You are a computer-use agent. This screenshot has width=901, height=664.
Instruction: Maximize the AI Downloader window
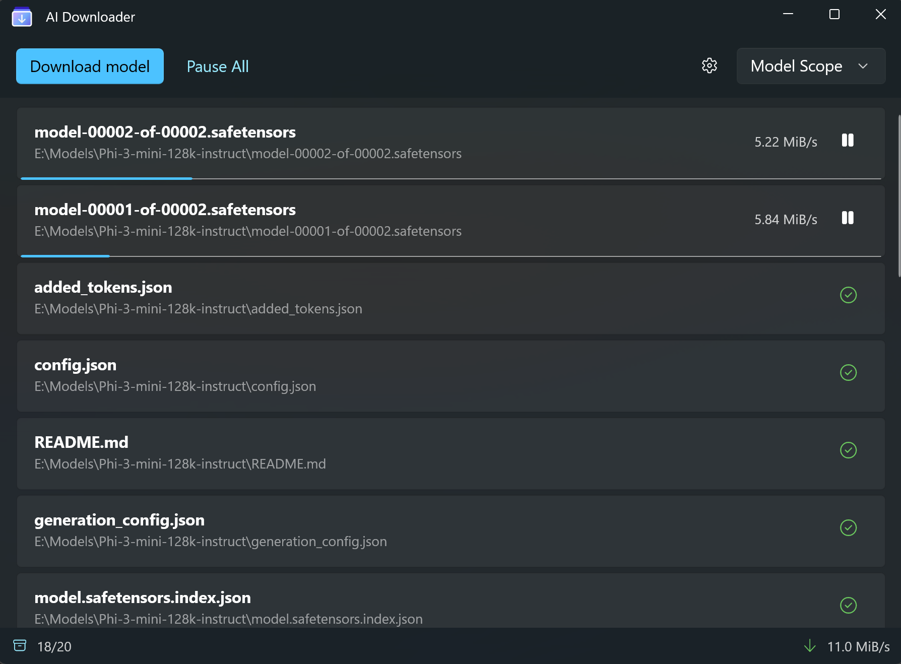coord(834,14)
